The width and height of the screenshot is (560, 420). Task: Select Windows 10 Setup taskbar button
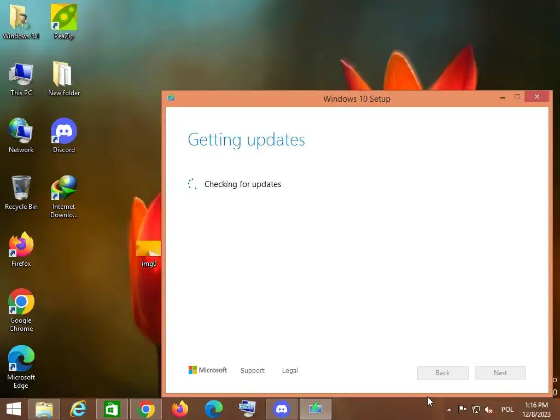(x=316, y=409)
